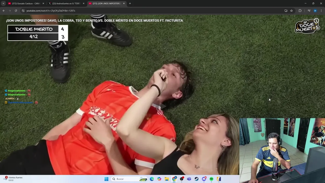The image size is (325, 183).
Task: Go forward using the browser forward arrow
Action: pos(10,11)
